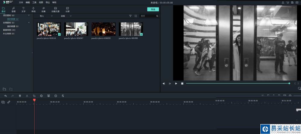
Task: Click the scissors split icon
Action: [x=27, y=96]
